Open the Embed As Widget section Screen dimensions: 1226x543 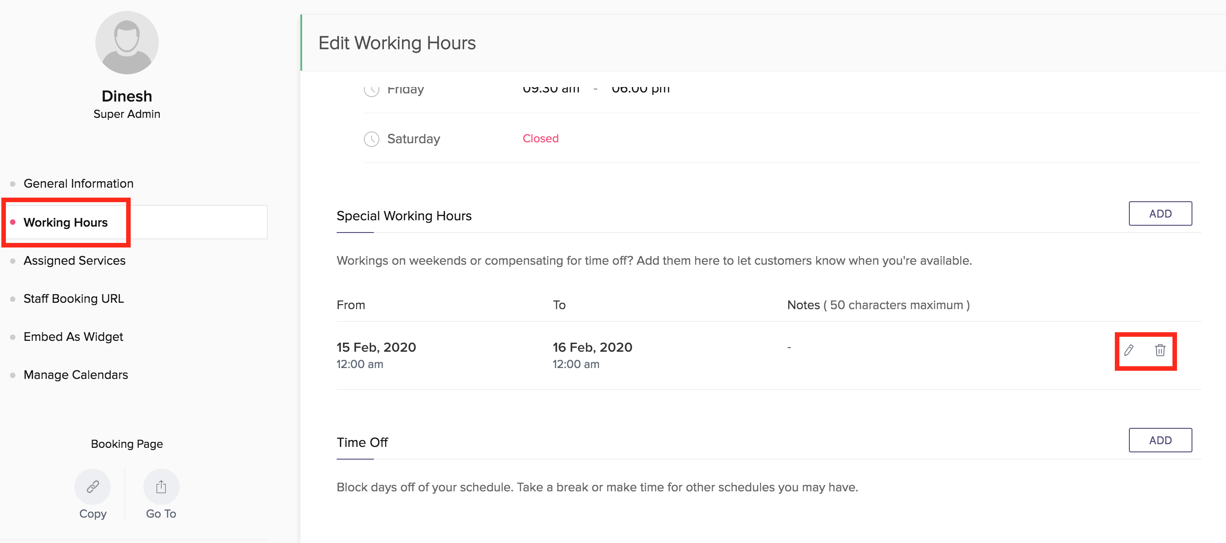(x=74, y=337)
